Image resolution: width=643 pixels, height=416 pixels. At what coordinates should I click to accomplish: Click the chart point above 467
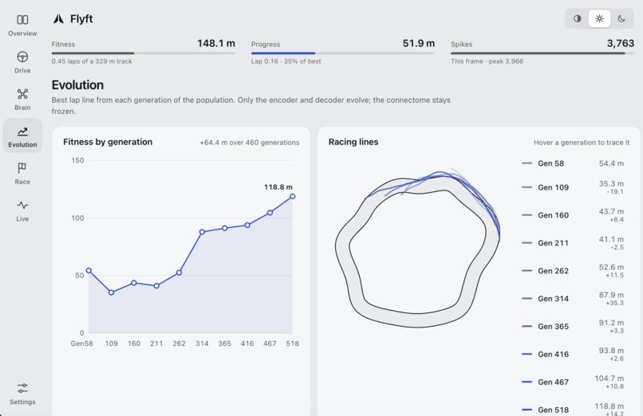tap(270, 213)
